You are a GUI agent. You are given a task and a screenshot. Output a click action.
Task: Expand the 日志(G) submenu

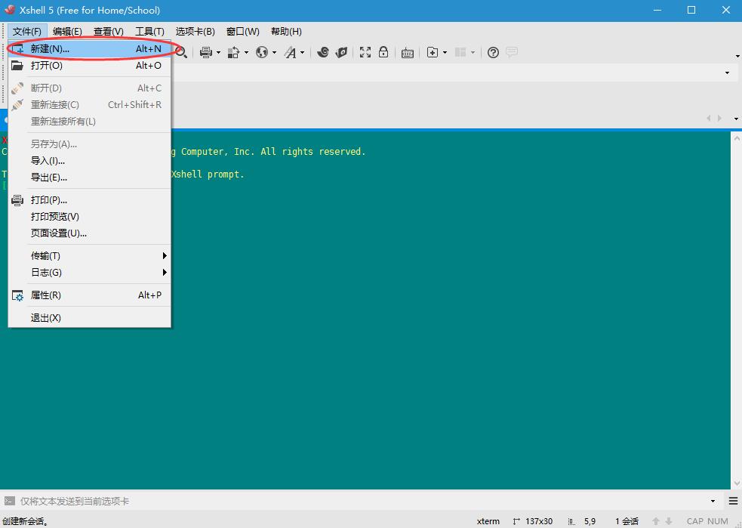tap(89, 272)
